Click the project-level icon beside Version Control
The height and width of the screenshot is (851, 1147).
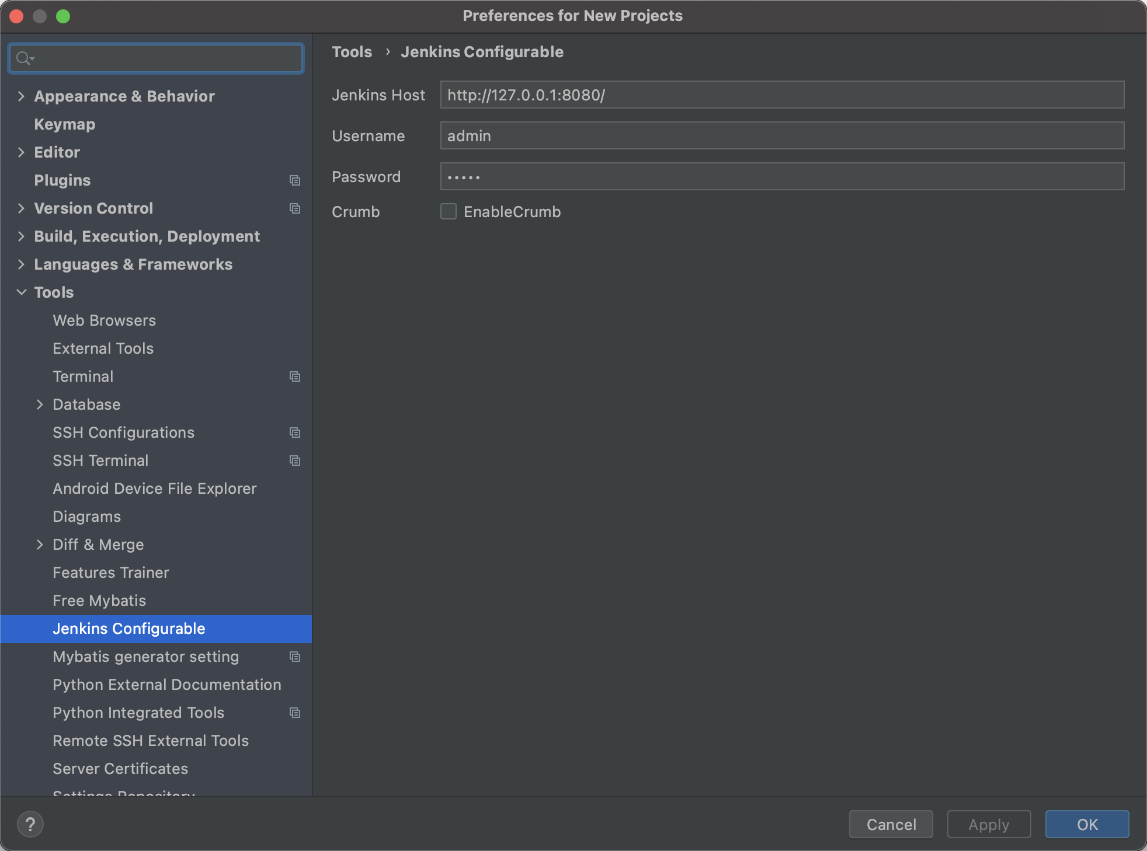295,208
